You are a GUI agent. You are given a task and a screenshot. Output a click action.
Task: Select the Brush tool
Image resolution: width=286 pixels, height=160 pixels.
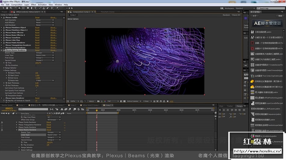click(x=40, y=8)
